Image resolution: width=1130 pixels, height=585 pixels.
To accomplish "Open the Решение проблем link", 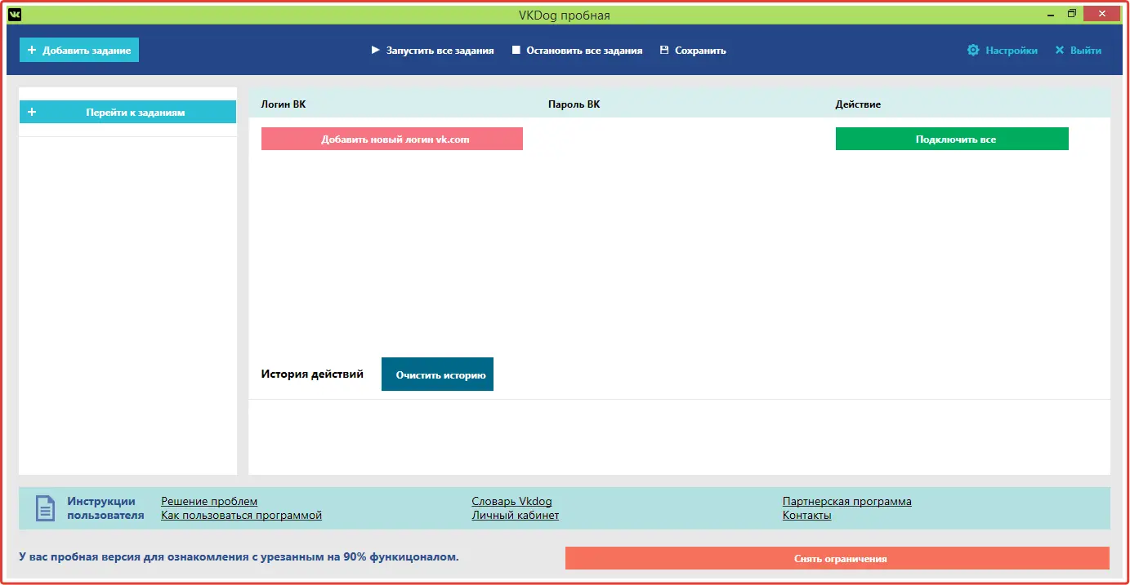I will 209,502.
